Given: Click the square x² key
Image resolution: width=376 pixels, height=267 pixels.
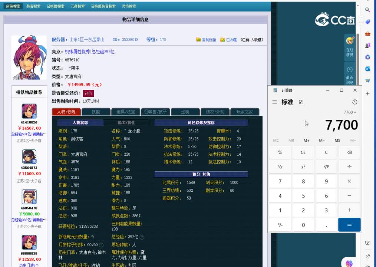Looking at the screenshot, I should [x=303, y=167].
